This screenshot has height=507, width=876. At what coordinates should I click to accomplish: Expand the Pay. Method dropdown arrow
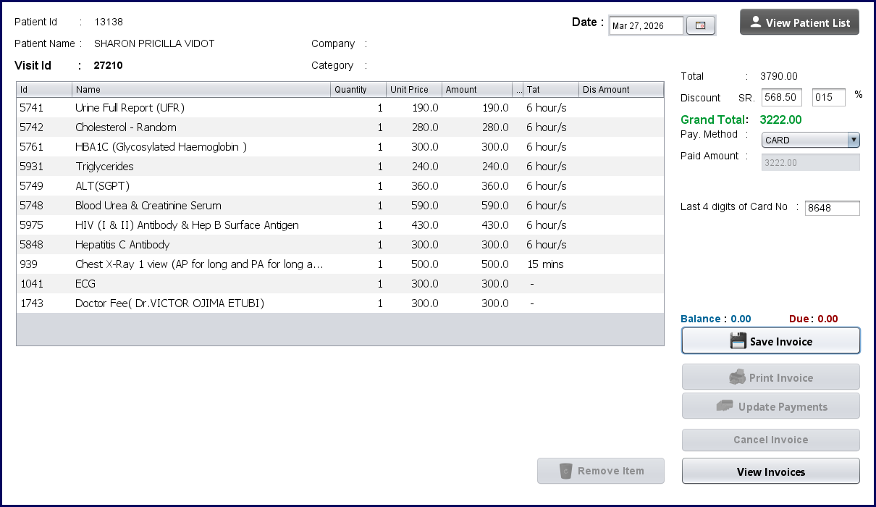pyautogui.click(x=854, y=140)
